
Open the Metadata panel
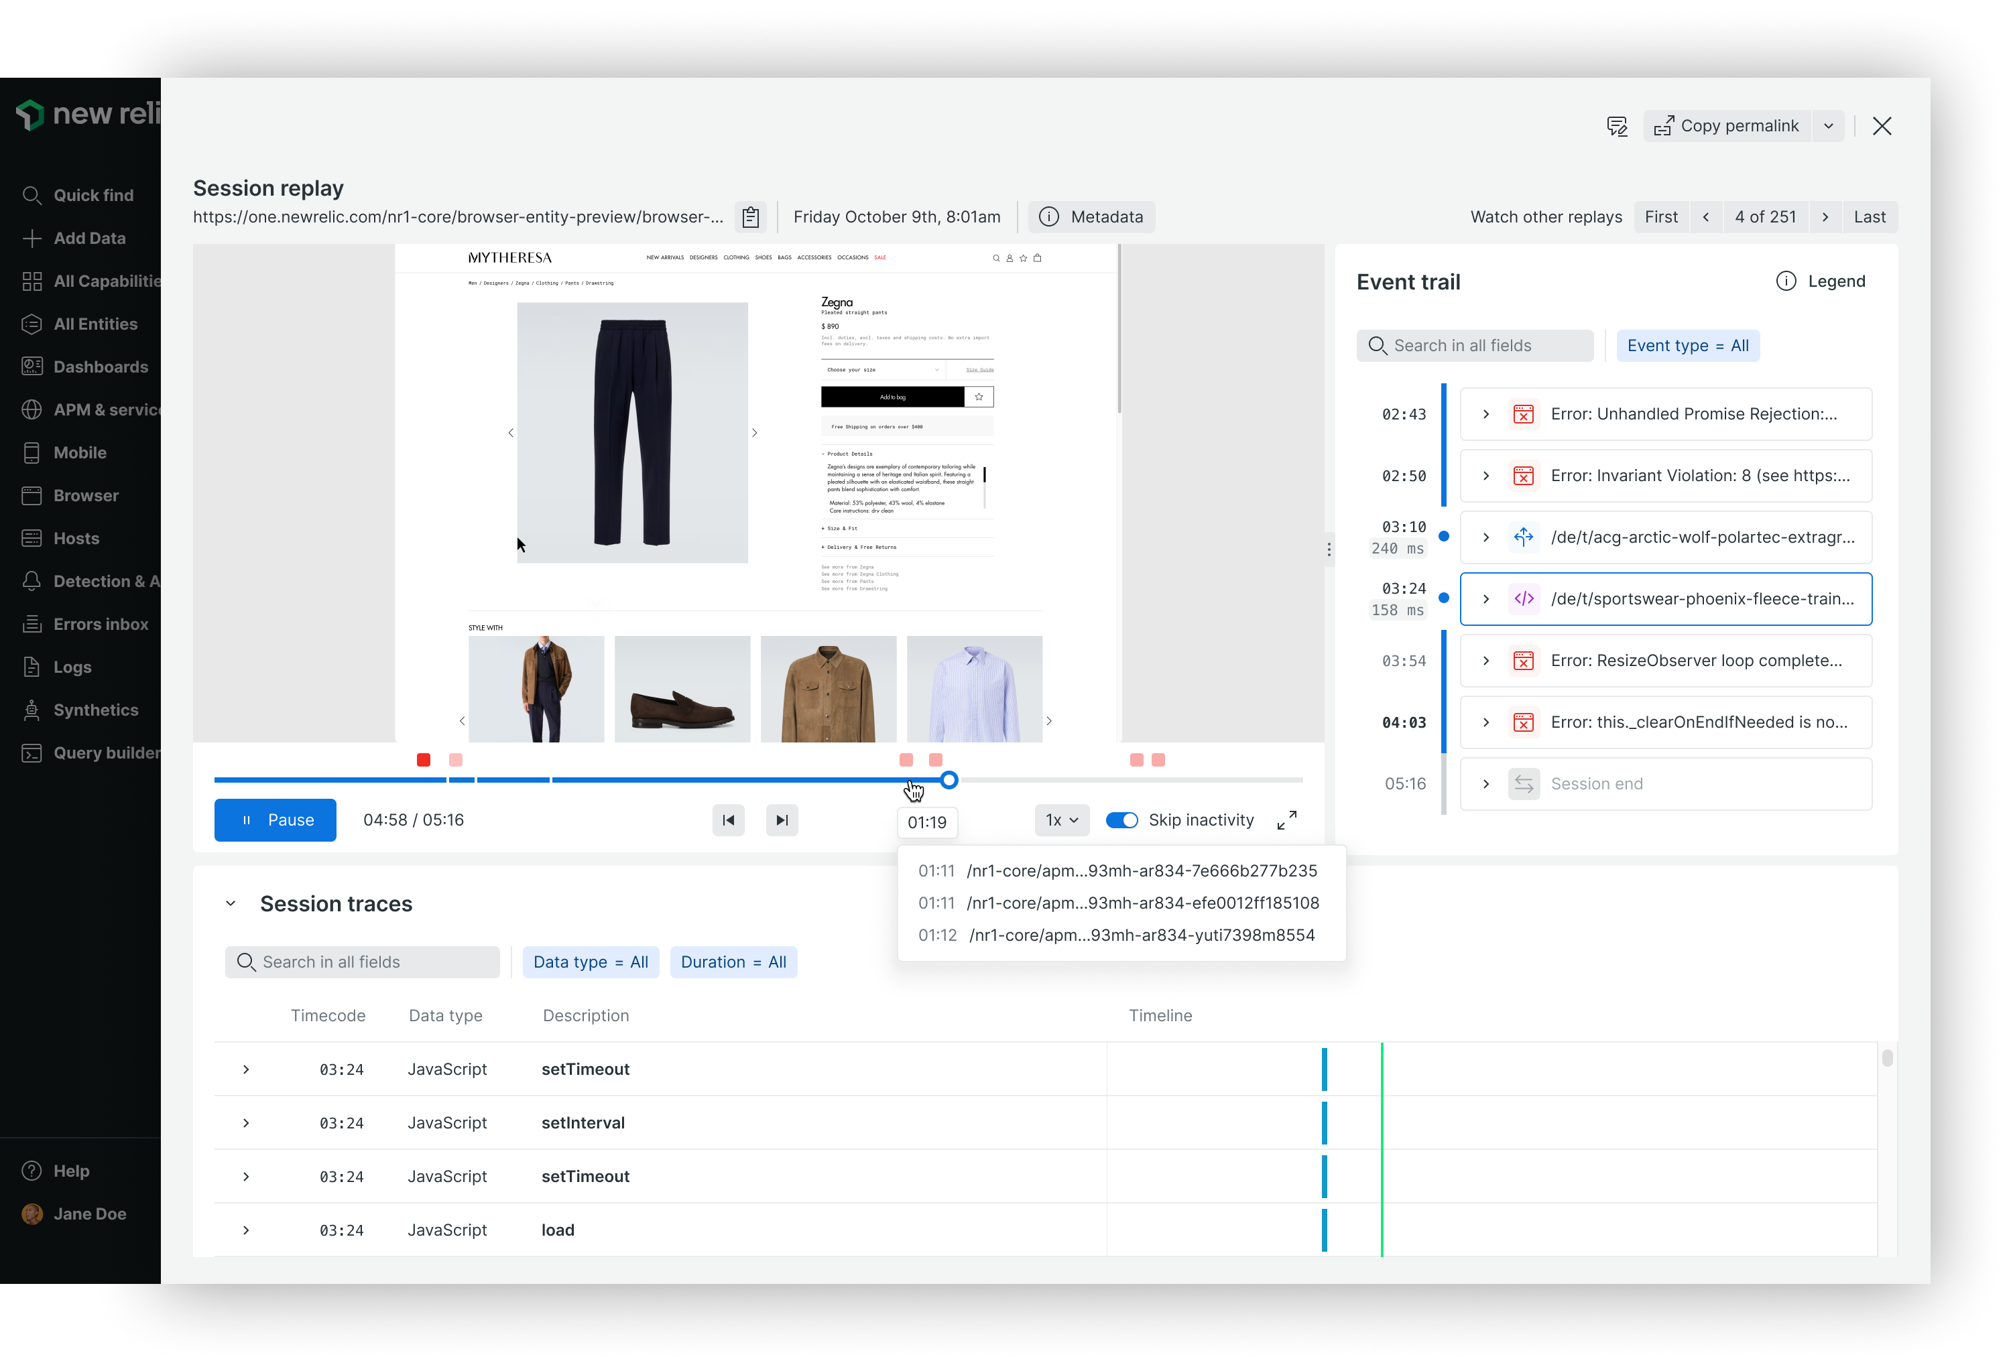1091,217
